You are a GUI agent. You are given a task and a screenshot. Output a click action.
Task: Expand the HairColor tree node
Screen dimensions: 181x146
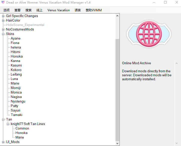coord(3,20)
